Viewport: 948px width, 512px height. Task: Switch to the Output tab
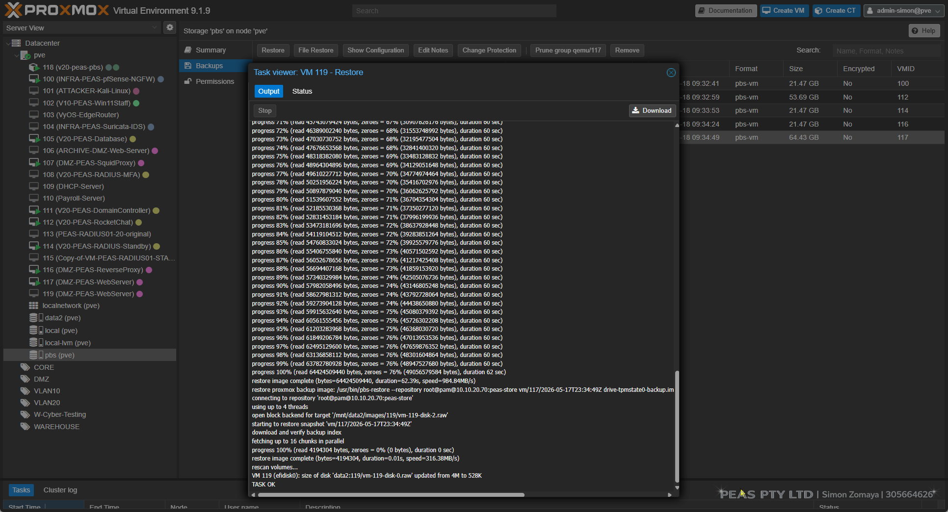point(269,91)
